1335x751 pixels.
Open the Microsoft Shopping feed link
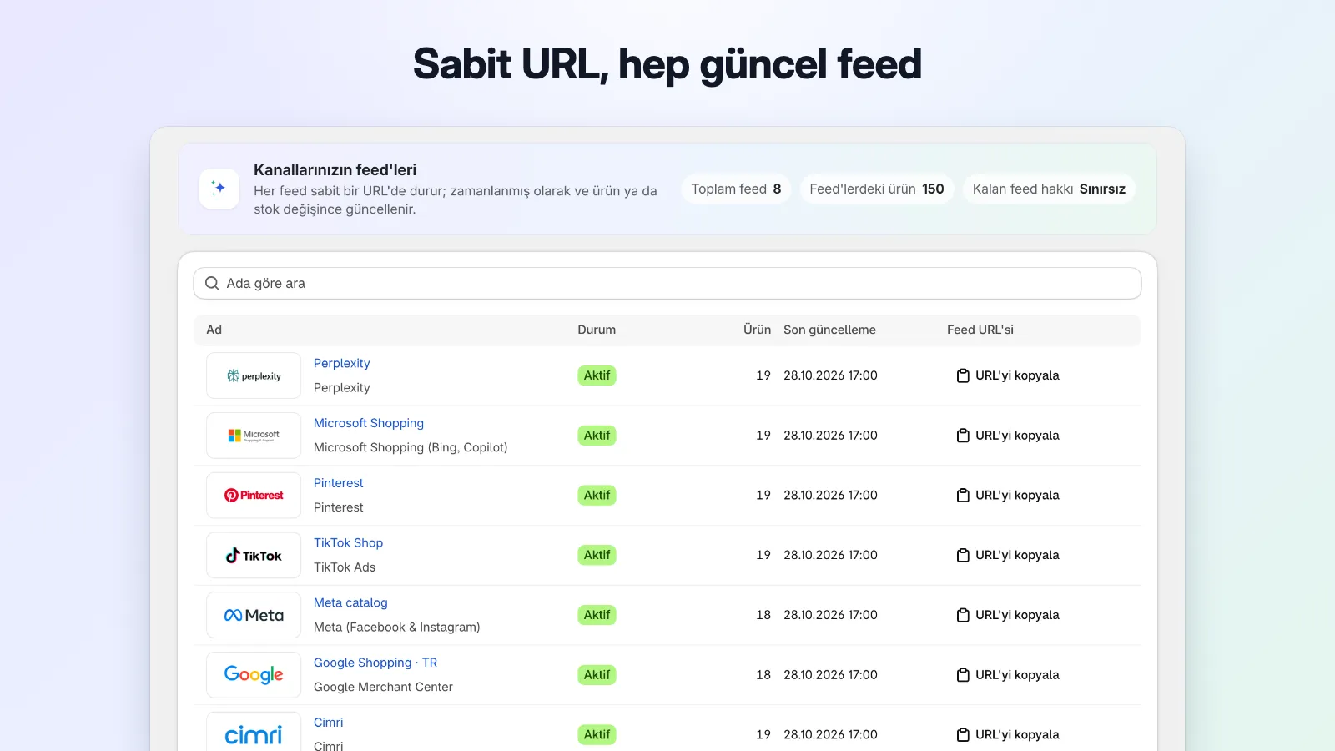pyautogui.click(x=369, y=423)
